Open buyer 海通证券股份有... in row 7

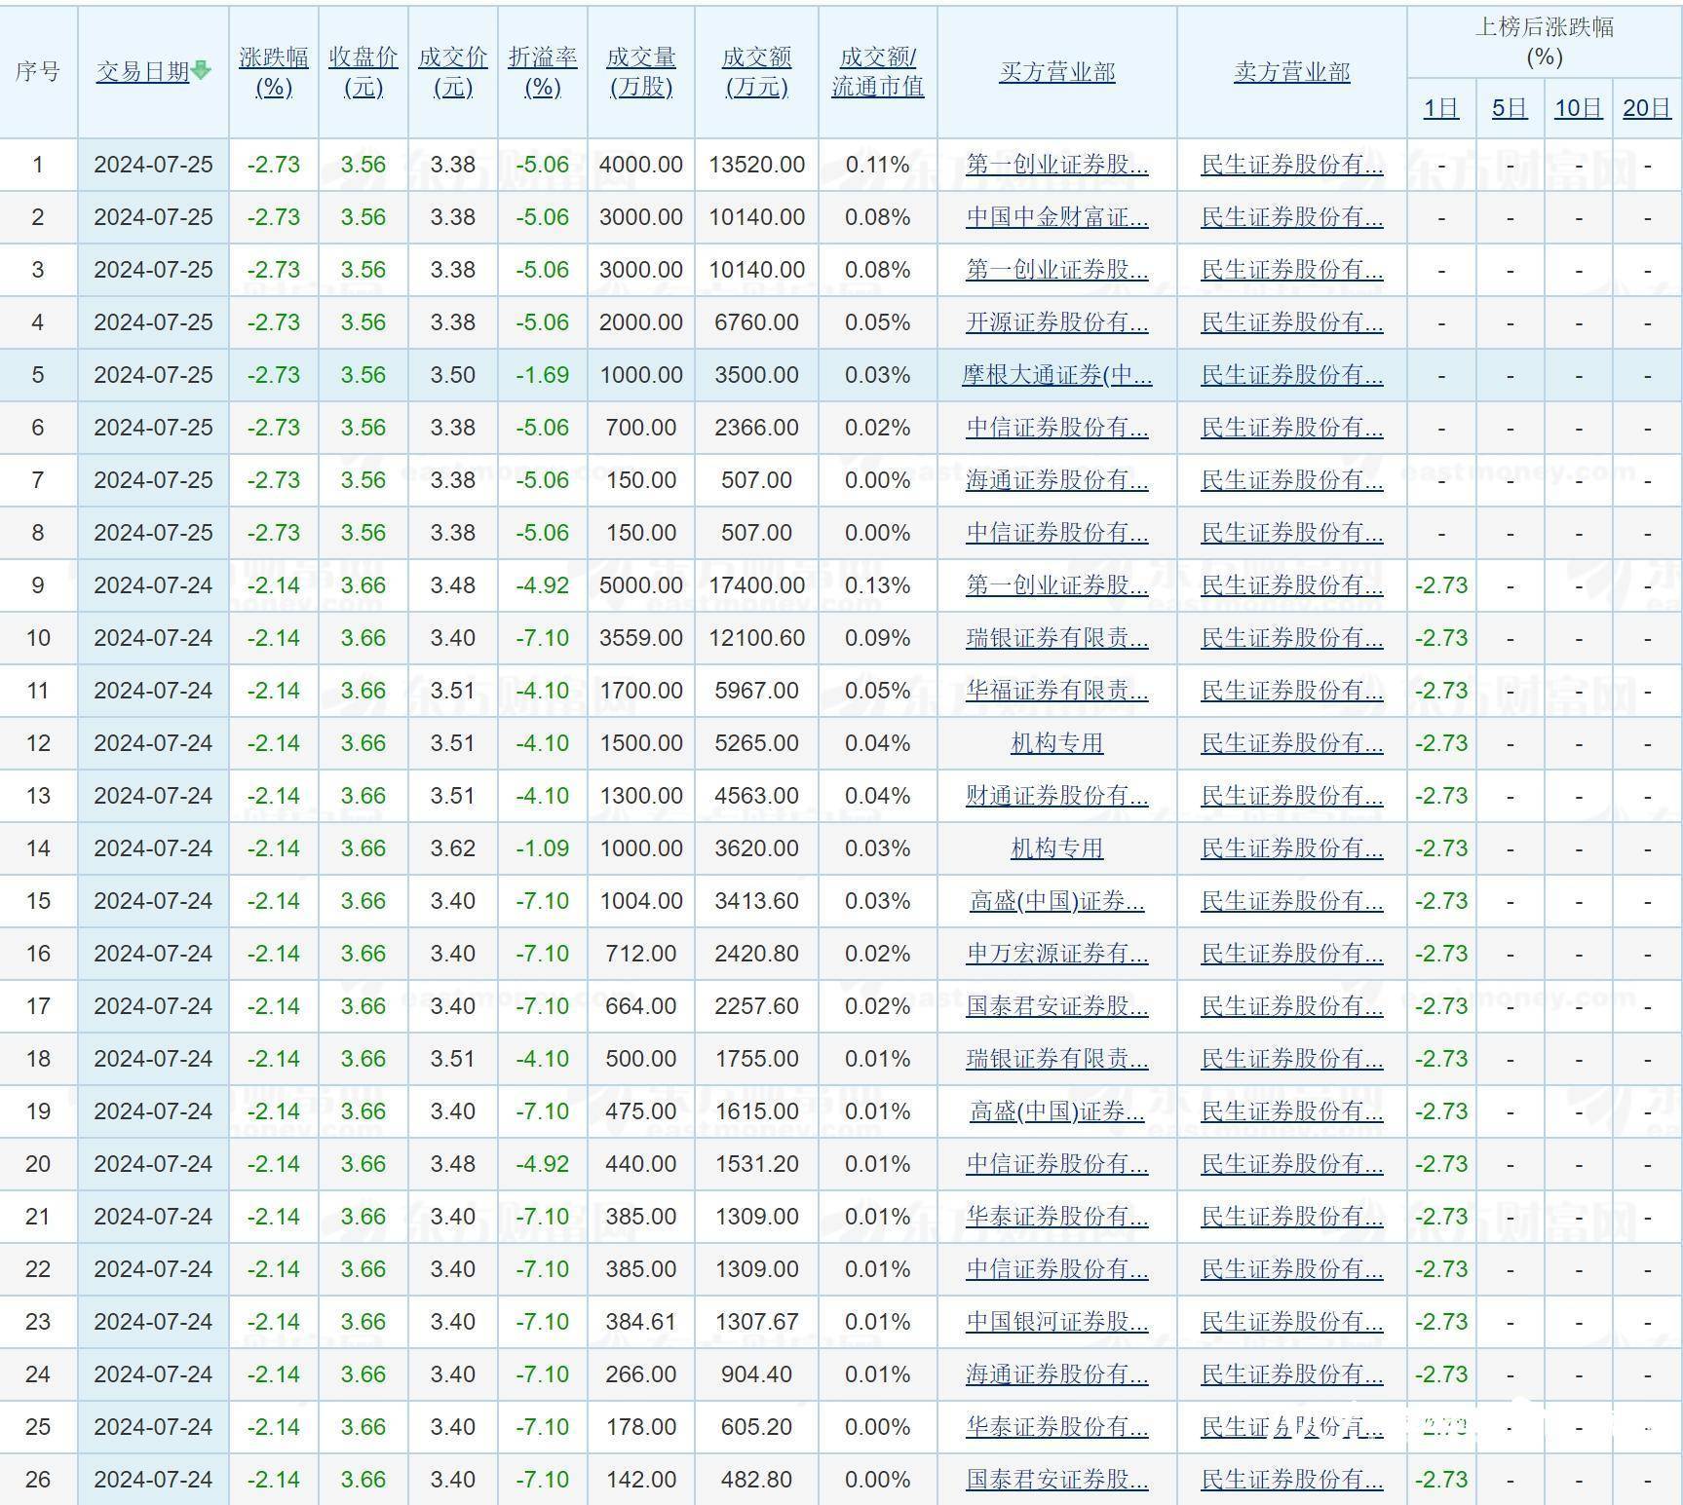(1057, 480)
